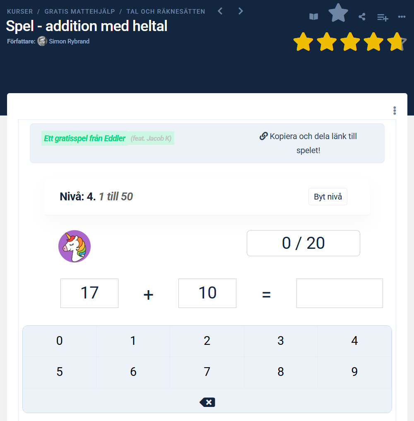Open the KURSER breadcrumb

tap(20, 12)
